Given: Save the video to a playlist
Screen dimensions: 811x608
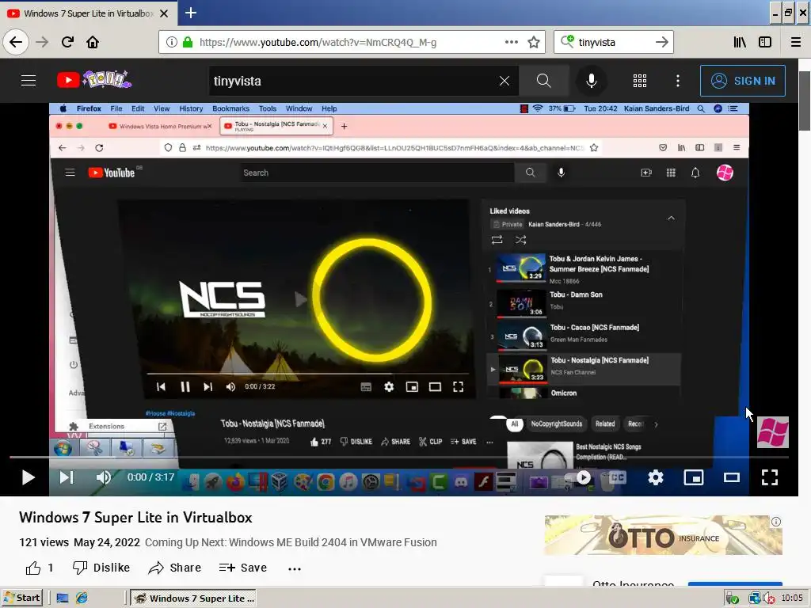Looking at the screenshot, I should point(242,568).
